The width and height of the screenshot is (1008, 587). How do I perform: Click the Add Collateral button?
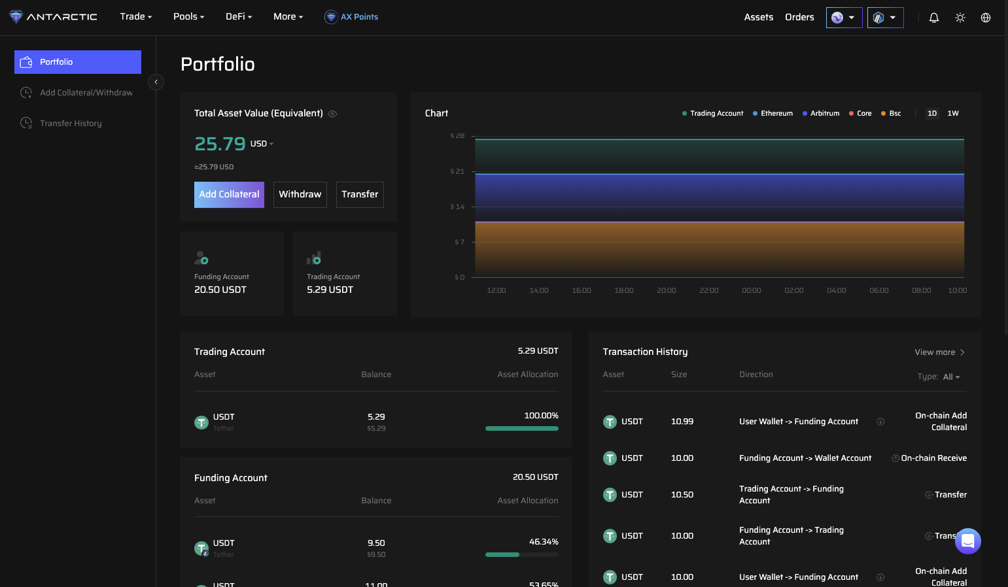(229, 195)
